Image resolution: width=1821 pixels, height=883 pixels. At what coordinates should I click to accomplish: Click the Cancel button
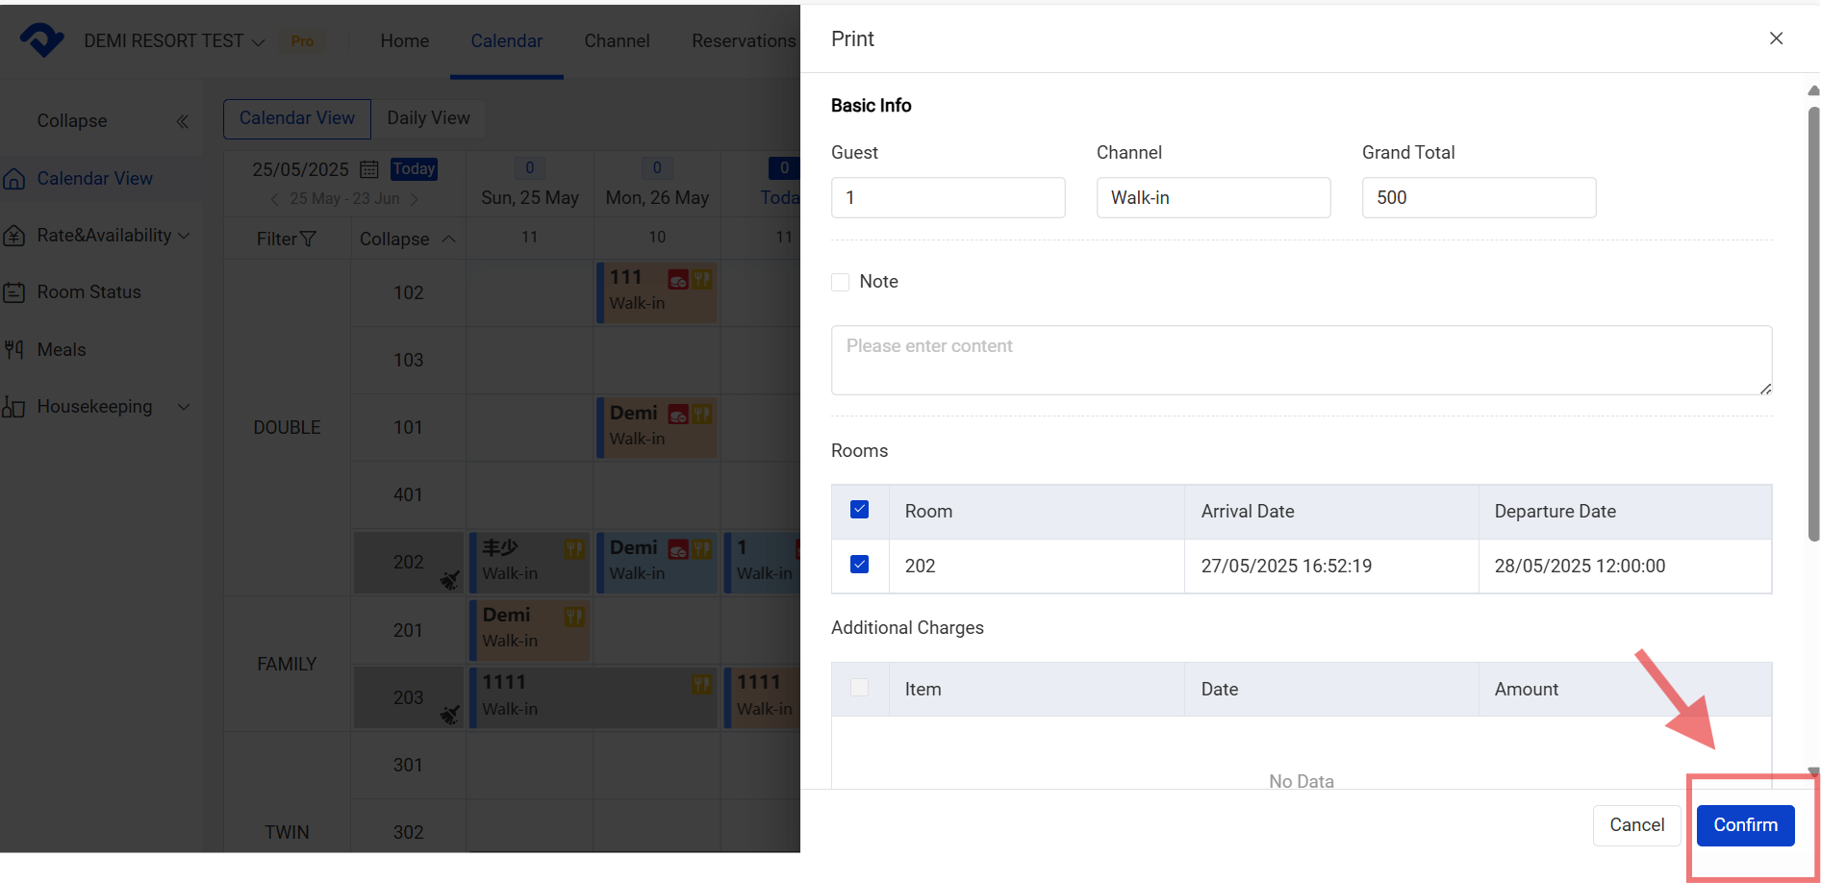point(1636,825)
